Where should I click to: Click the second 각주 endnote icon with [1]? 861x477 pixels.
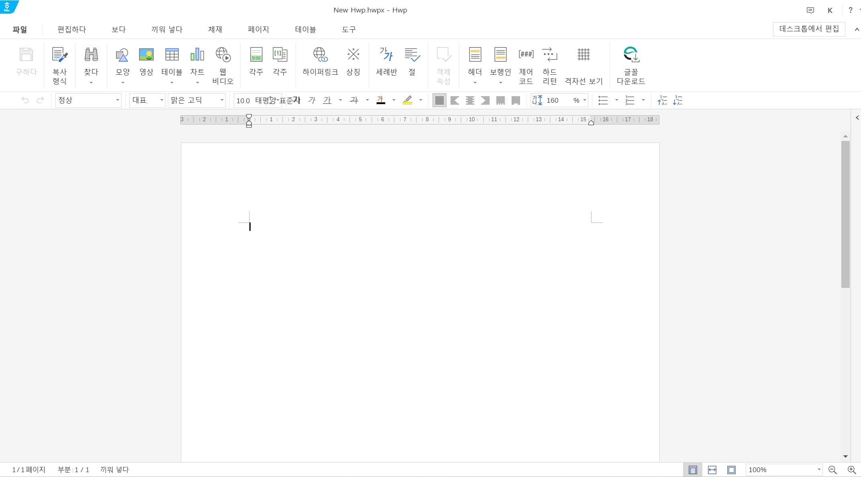pyautogui.click(x=280, y=55)
